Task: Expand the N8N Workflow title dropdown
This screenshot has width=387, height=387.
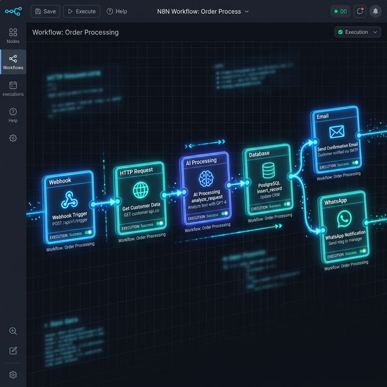Action: coord(246,11)
